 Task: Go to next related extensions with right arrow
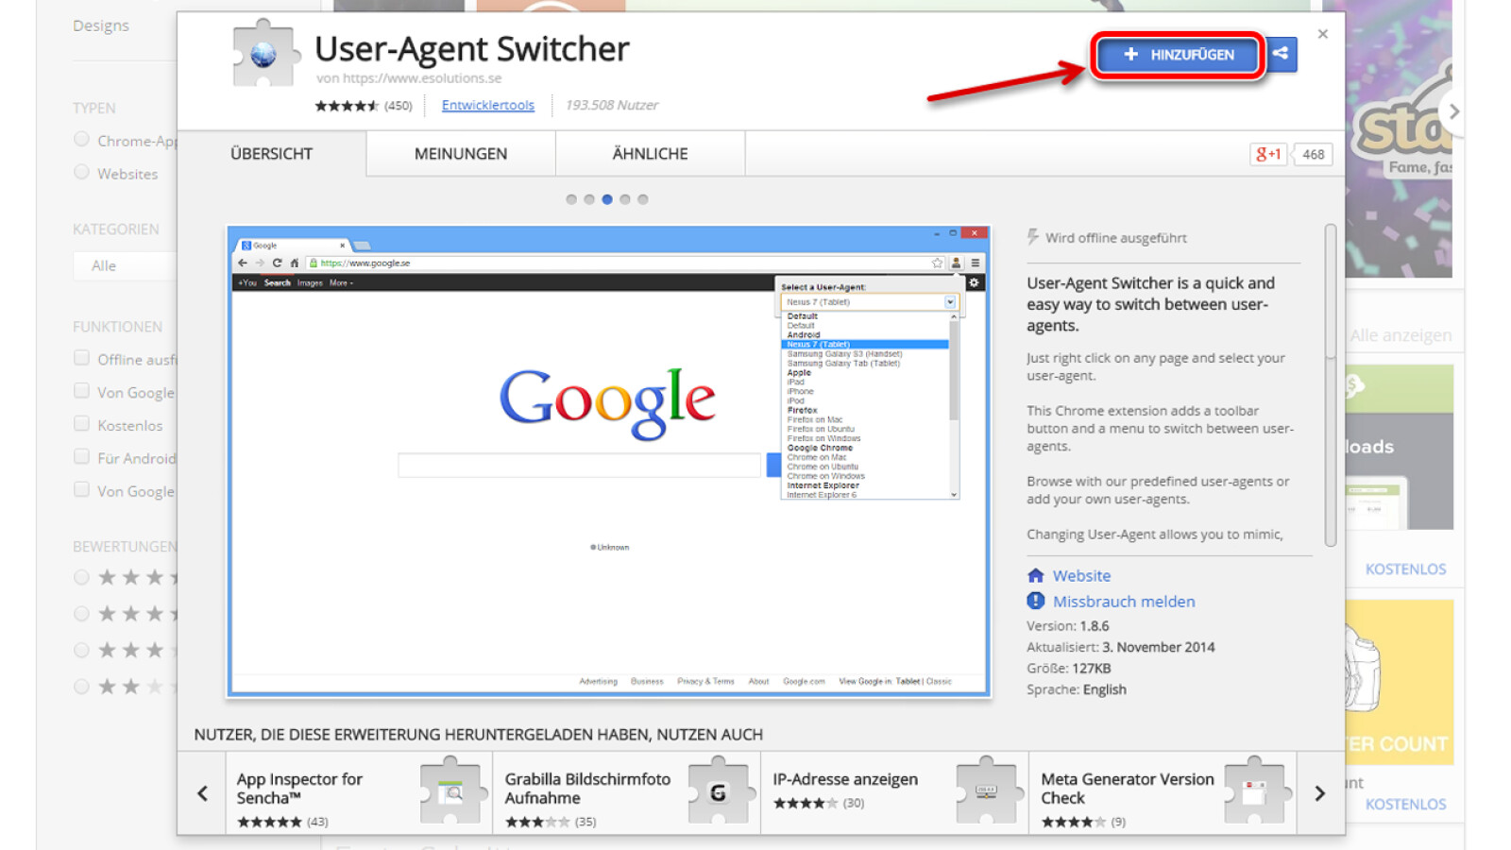[x=1320, y=793]
